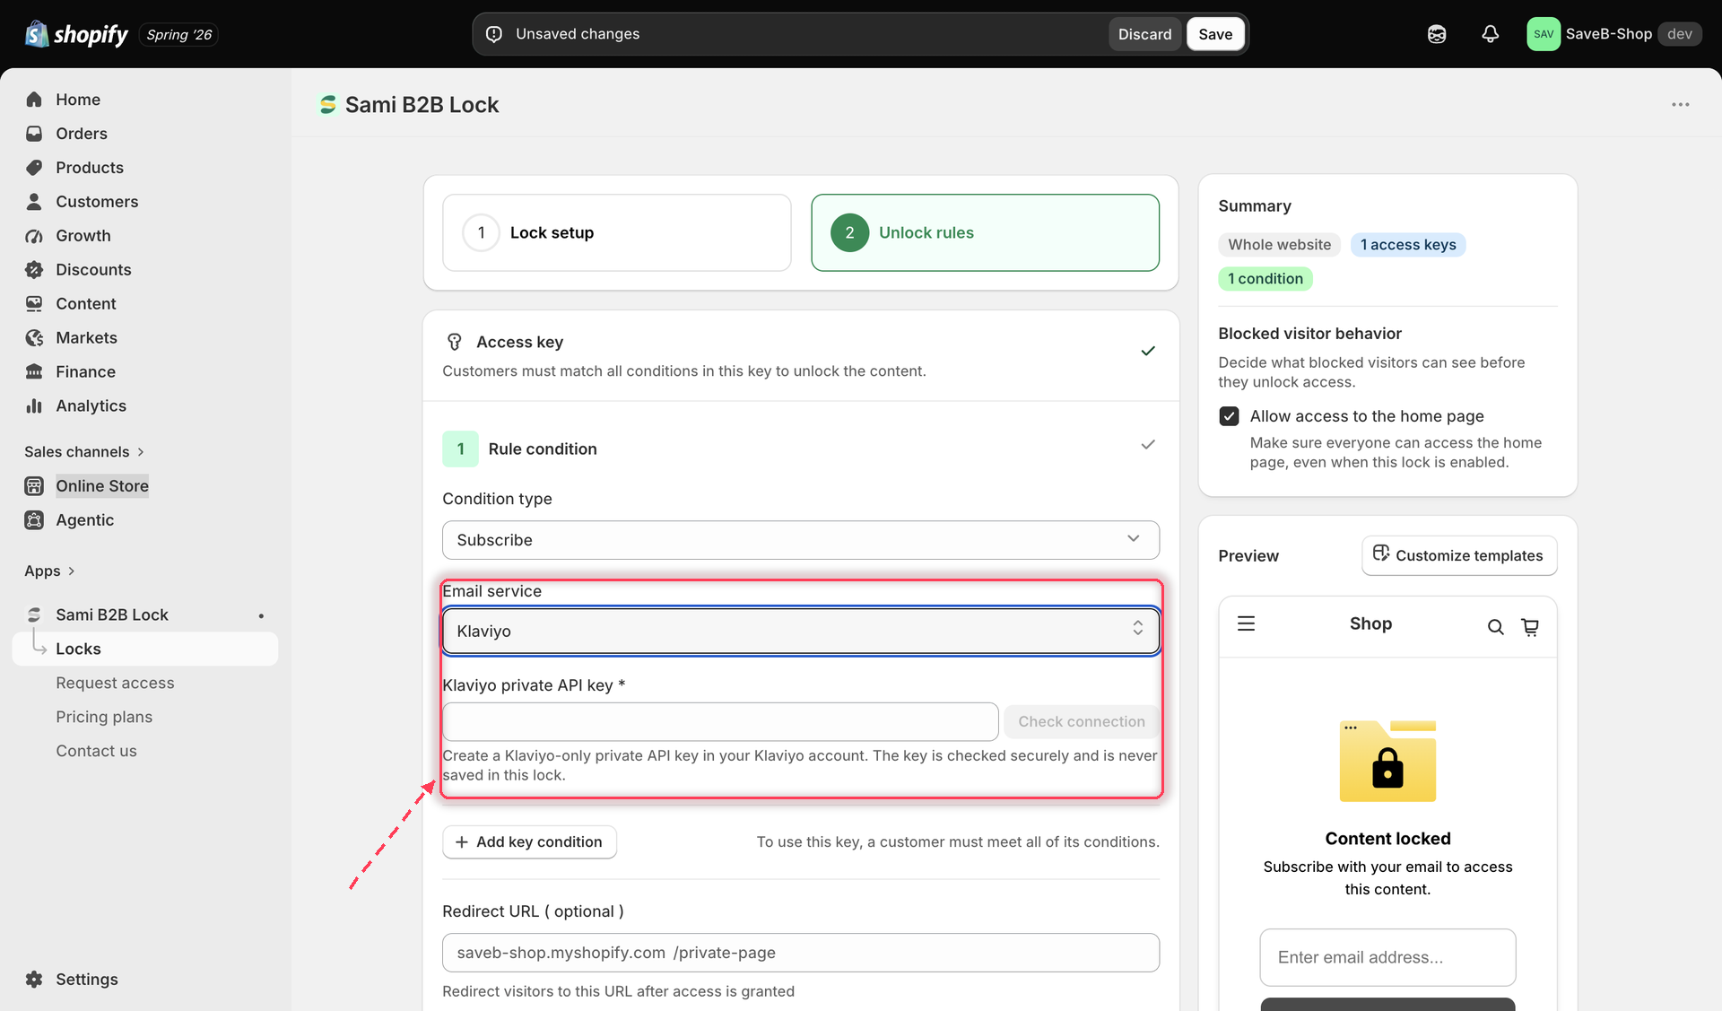Click the SAV store avatar
This screenshot has height=1011, width=1722.
[x=1544, y=34]
